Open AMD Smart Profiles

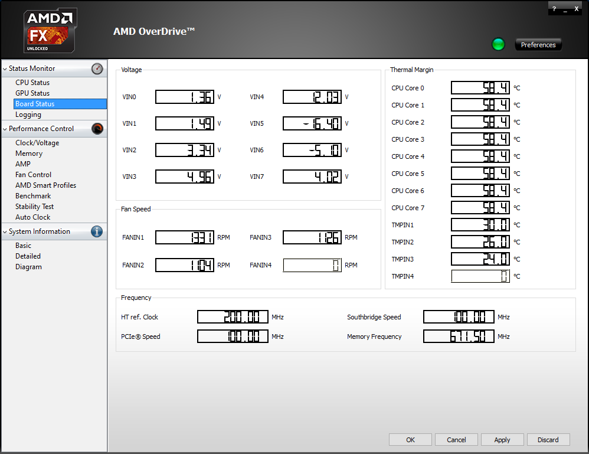[x=46, y=185]
